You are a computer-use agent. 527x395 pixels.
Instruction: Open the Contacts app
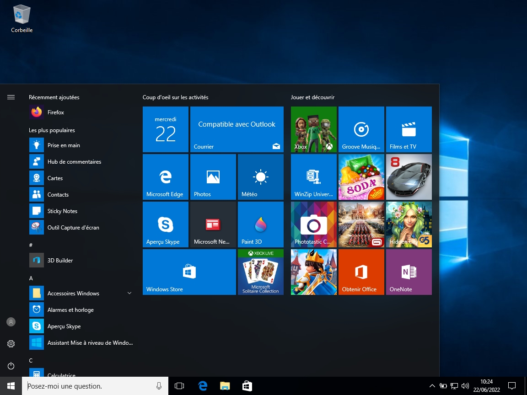point(81,194)
